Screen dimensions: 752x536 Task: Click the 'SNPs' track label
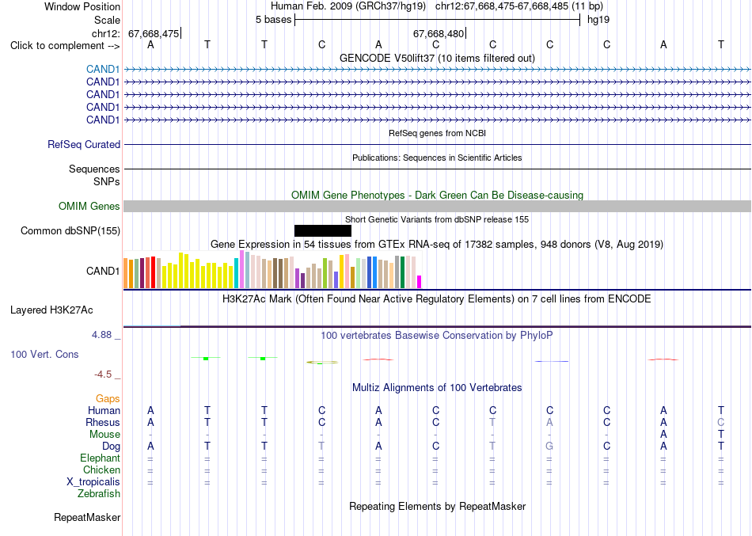tap(107, 182)
